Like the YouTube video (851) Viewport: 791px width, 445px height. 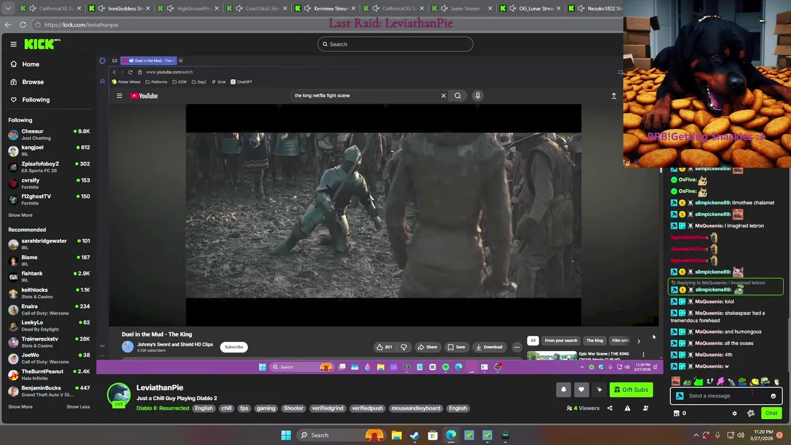pyautogui.click(x=385, y=347)
